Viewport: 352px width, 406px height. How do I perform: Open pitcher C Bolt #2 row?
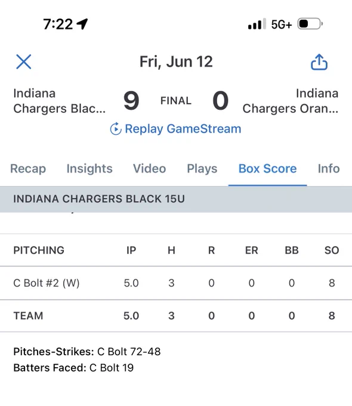pos(176,283)
